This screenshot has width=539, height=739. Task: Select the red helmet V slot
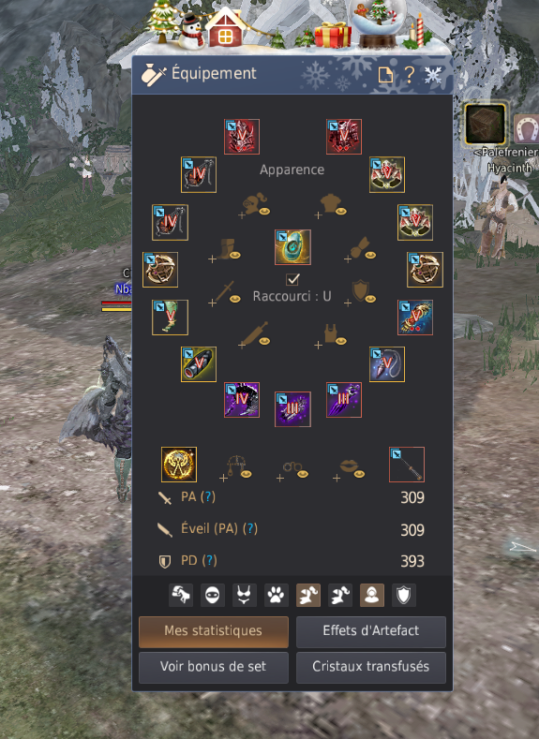point(242,137)
